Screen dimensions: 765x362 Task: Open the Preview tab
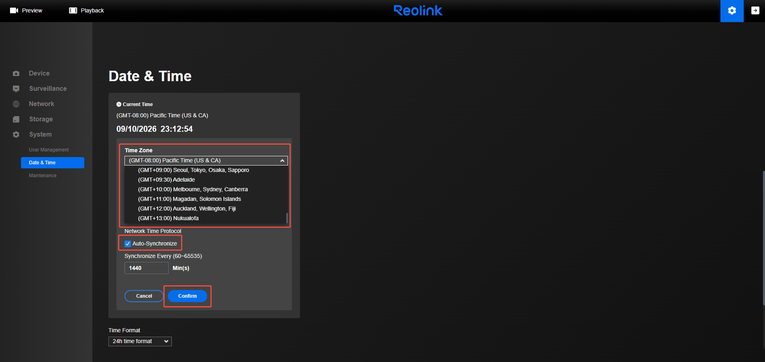26,10
